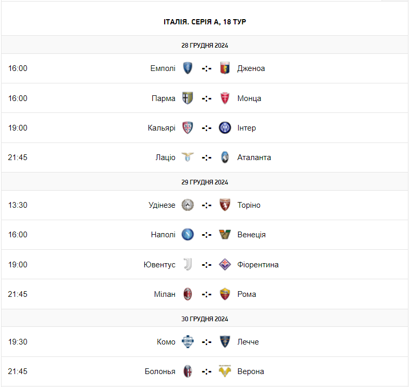Open the Кальярі team link
The width and height of the screenshot is (409, 387).
click(162, 128)
